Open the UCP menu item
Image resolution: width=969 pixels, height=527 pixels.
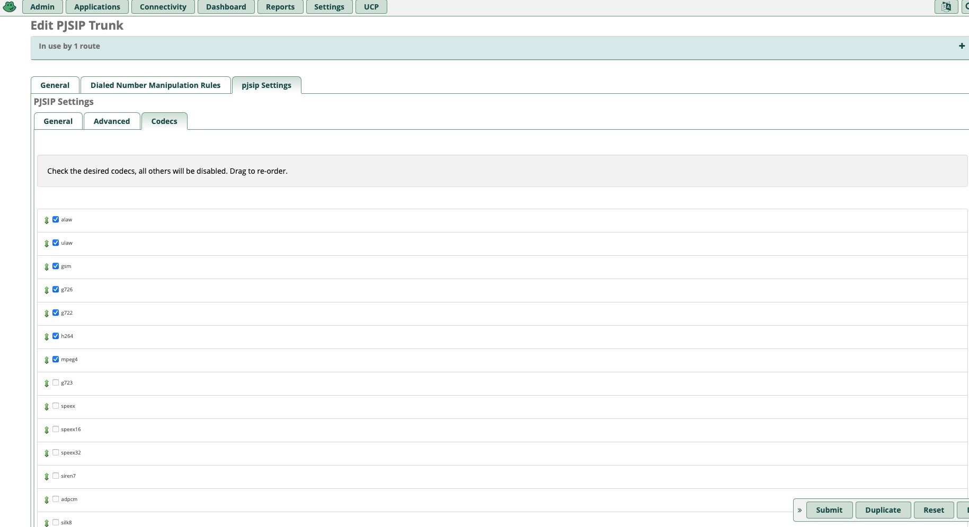tap(371, 7)
